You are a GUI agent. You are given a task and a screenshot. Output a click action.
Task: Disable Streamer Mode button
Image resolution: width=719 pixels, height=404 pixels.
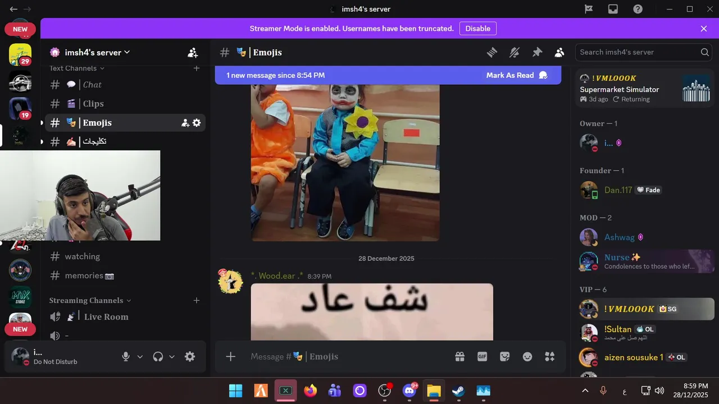[x=478, y=29]
